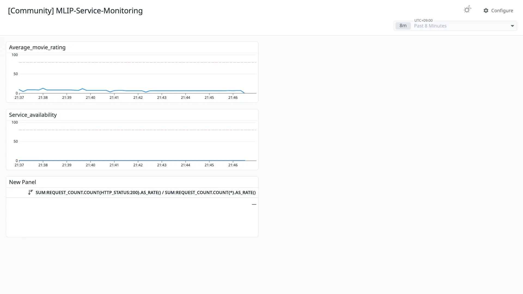Click the UTC+09:00 timezone label
This screenshot has height=294, width=523.
pyautogui.click(x=423, y=20)
